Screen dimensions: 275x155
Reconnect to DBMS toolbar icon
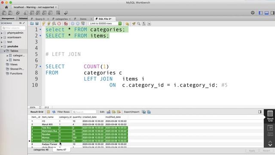click(66, 13)
